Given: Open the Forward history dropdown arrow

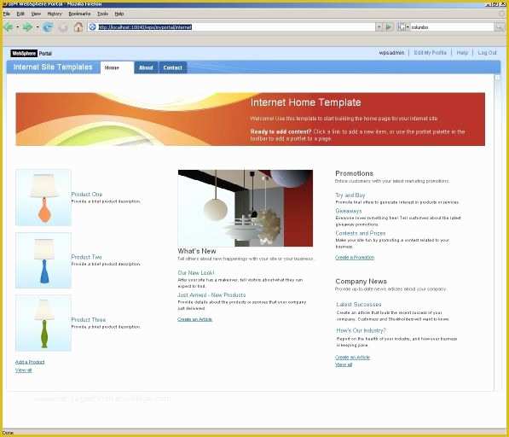Looking at the screenshot, I should coord(38,27).
